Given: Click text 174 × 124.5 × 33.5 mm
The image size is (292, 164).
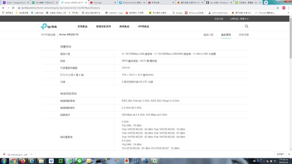Looking at the screenshot, I should pyautogui.click(x=137, y=75).
